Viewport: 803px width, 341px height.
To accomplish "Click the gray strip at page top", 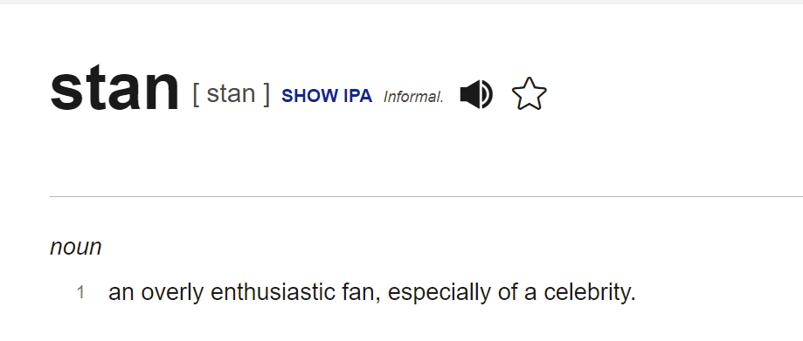I will click(402, 2).
